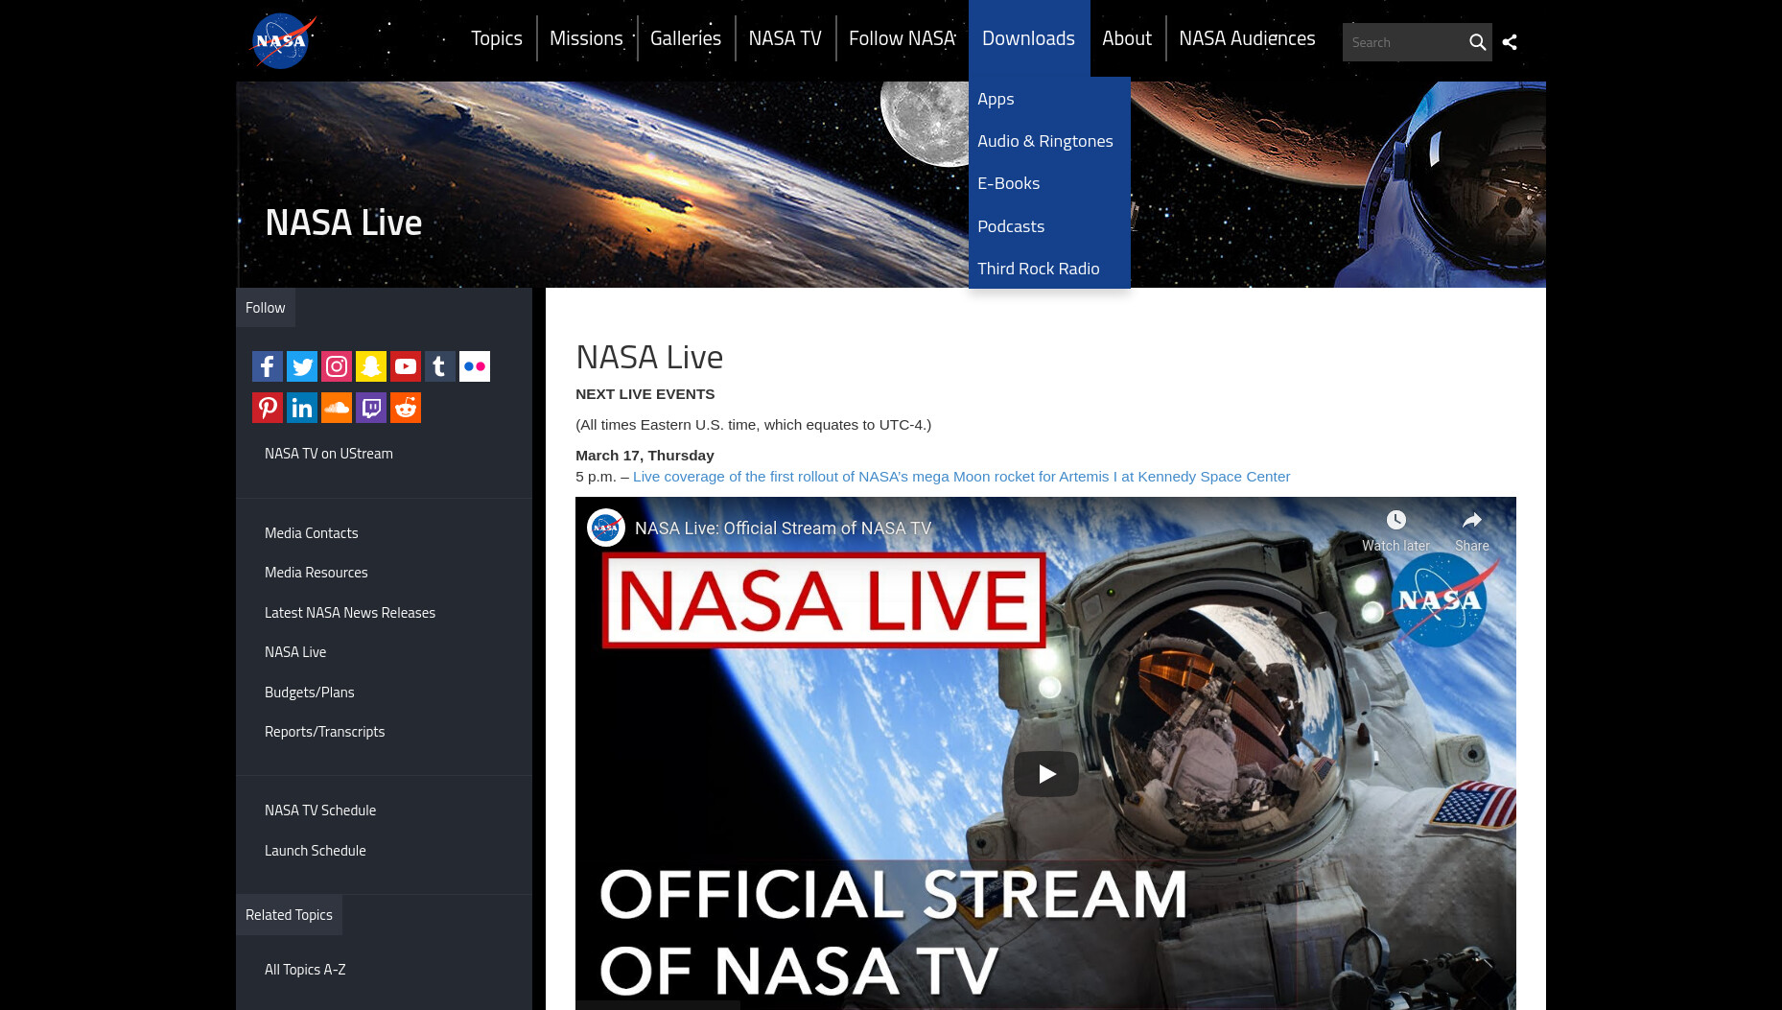
Task: Open NASA's Reddit icon
Action: click(406, 408)
